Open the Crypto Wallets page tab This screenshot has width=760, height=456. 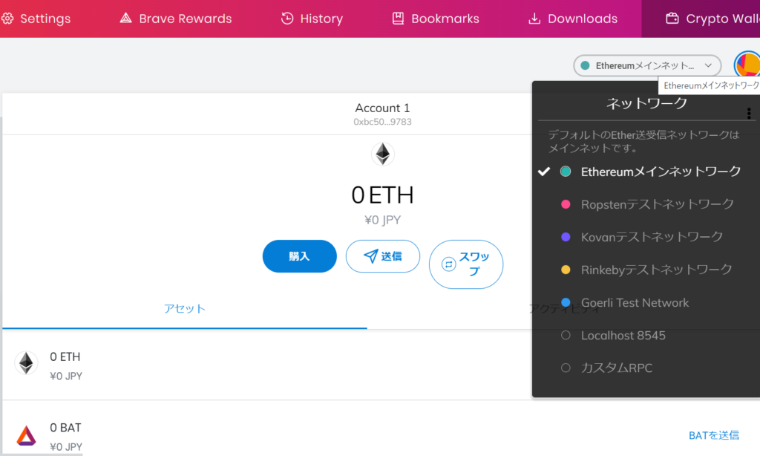(701, 19)
